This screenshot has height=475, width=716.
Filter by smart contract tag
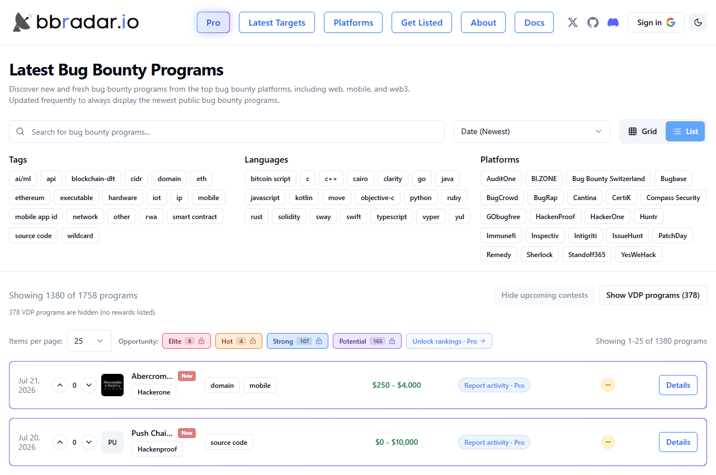[x=195, y=217]
